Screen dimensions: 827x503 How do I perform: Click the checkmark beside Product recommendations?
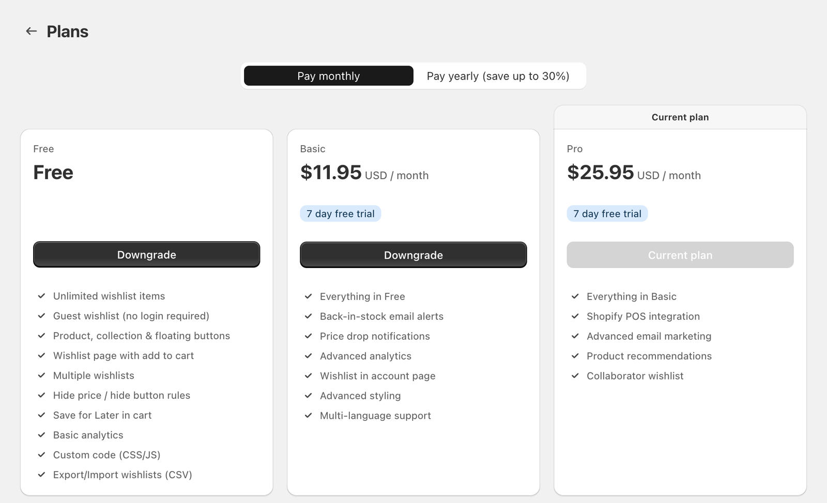(575, 356)
